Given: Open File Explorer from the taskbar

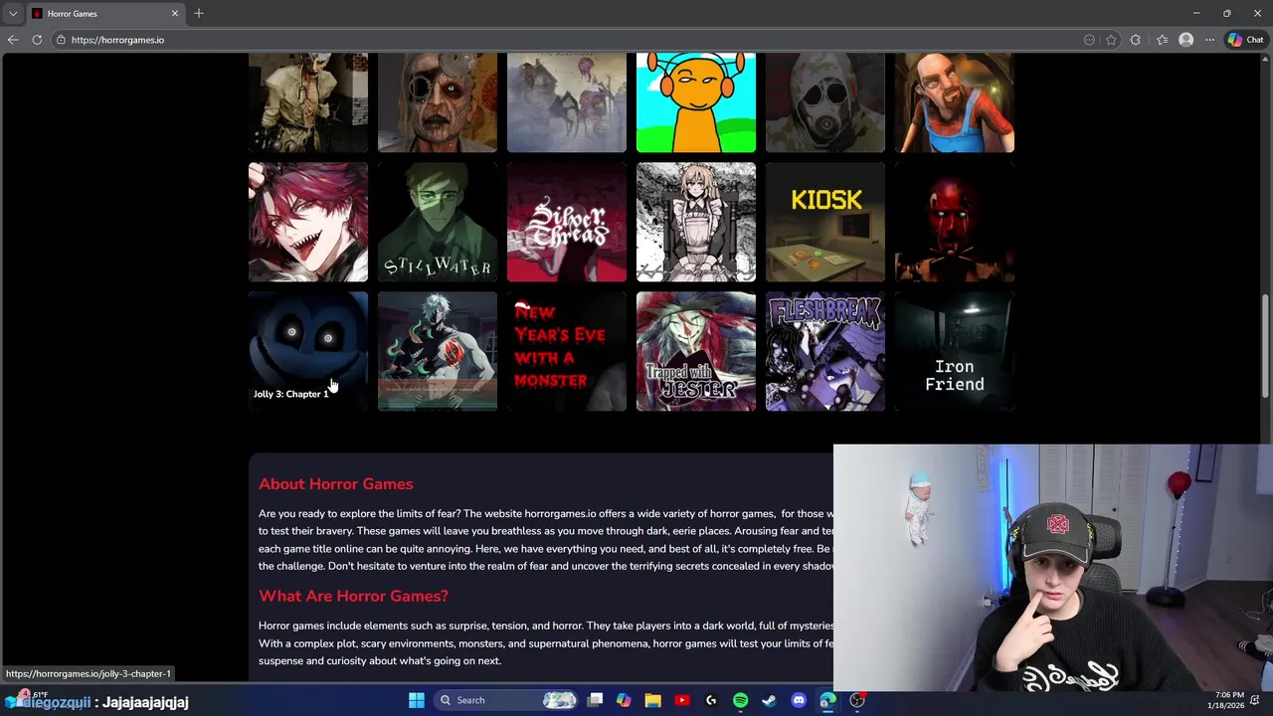Looking at the screenshot, I should pyautogui.click(x=652, y=700).
